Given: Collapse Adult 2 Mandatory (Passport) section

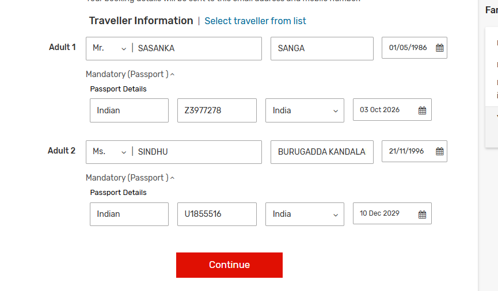Looking at the screenshot, I should coord(130,178).
